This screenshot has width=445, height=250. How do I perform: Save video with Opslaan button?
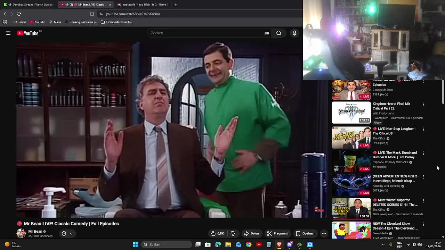click(305, 233)
